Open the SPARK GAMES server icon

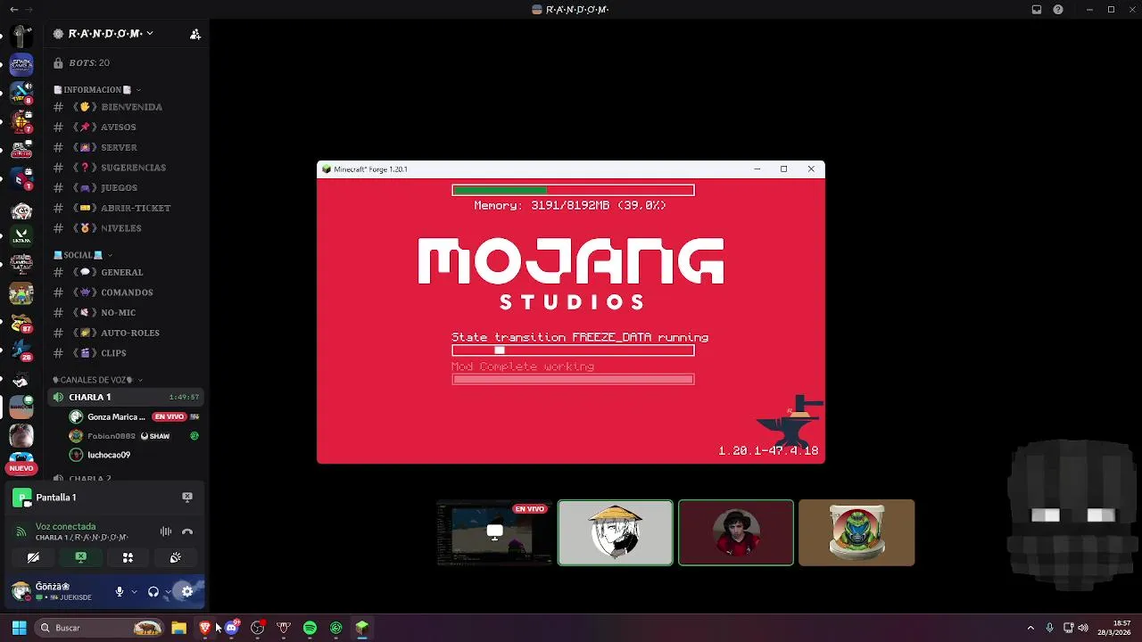[x=21, y=64]
